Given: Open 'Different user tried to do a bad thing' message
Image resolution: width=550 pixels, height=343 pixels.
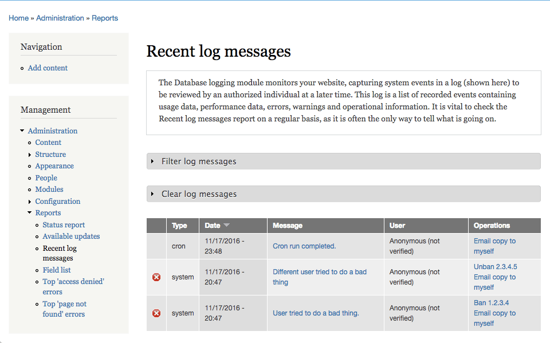Looking at the screenshot, I should click(320, 277).
